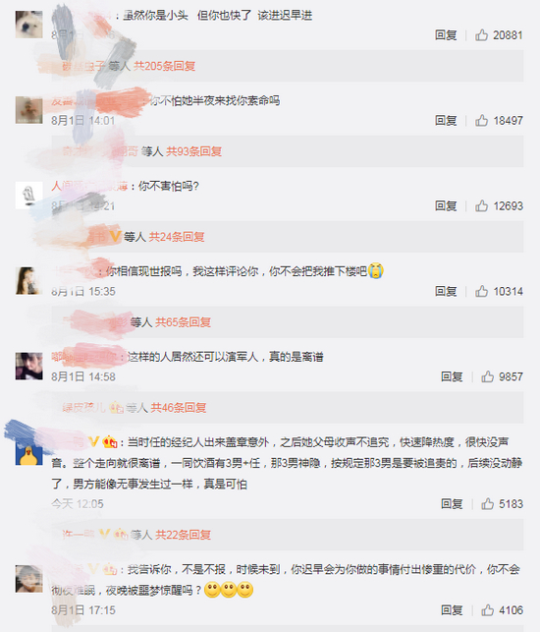540x632 pixels.
Task: View the 共22条回复 replies
Action: pos(184,535)
